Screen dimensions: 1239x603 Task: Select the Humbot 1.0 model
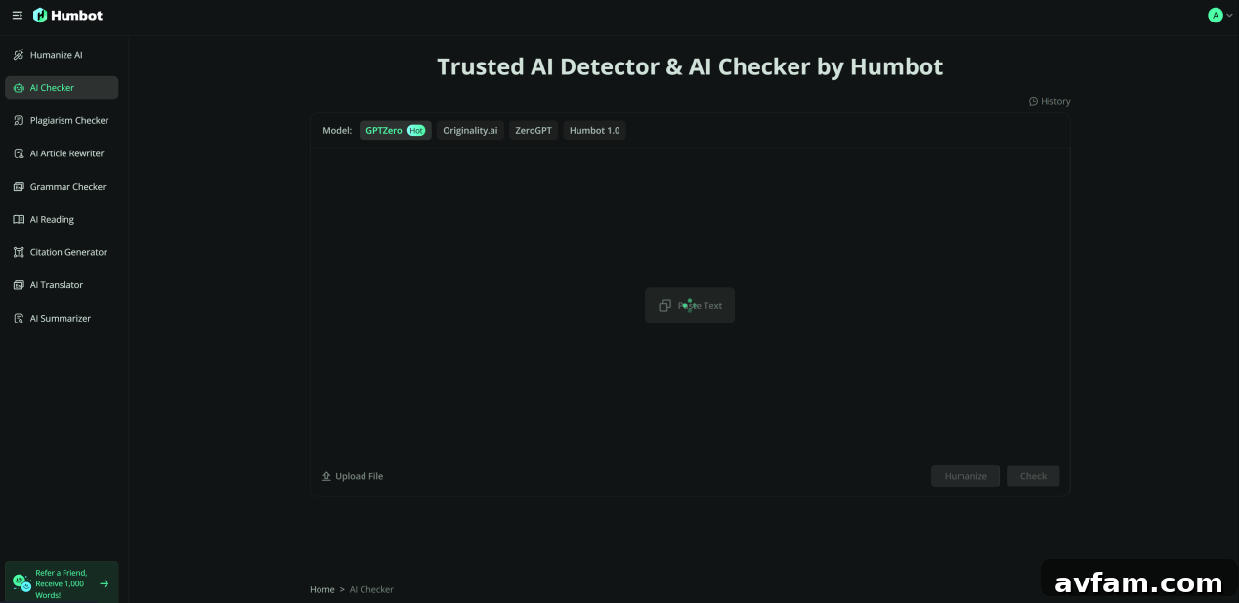(x=594, y=130)
